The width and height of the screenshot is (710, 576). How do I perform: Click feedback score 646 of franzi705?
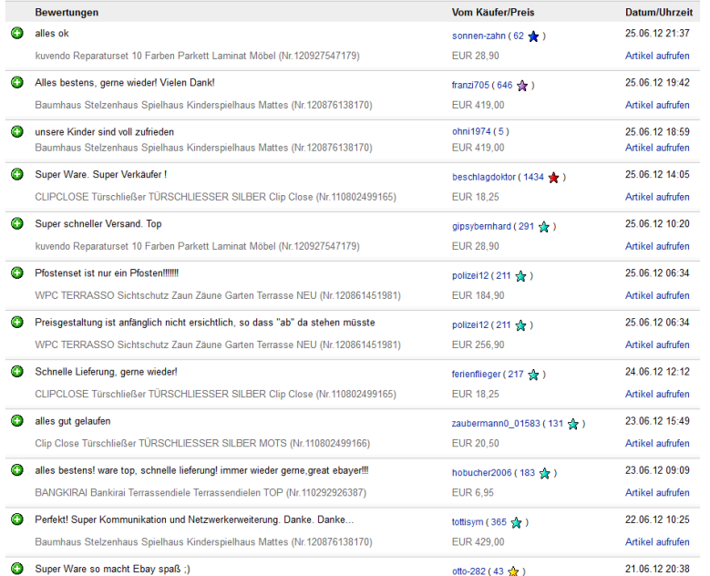(x=505, y=85)
